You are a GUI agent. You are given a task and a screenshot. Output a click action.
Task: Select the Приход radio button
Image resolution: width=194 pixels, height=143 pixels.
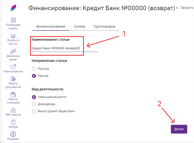coord(34,69)
